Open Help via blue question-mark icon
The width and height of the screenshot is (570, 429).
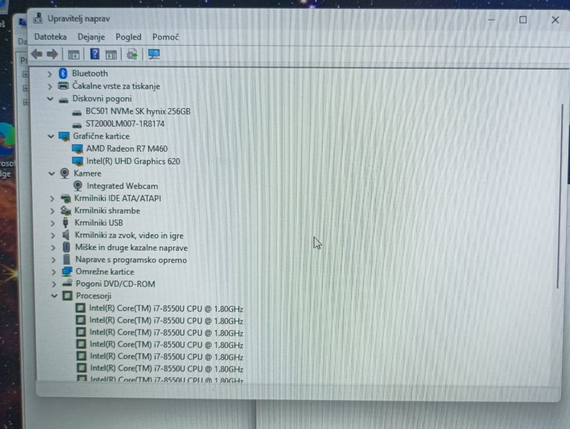pyautogui.click(x=95, y=55)
